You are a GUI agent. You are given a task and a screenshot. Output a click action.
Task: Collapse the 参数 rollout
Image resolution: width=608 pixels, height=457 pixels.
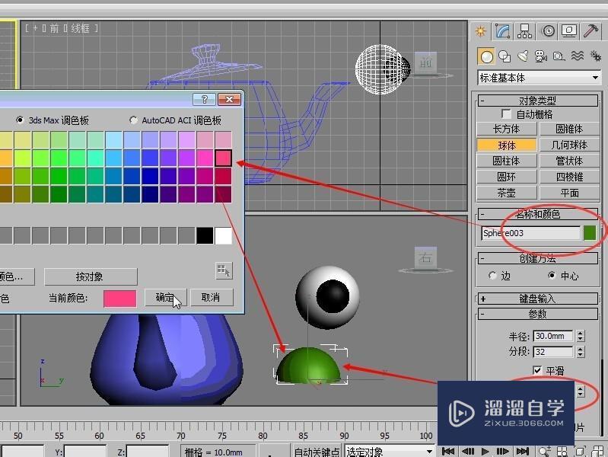[x=537, y=314]
